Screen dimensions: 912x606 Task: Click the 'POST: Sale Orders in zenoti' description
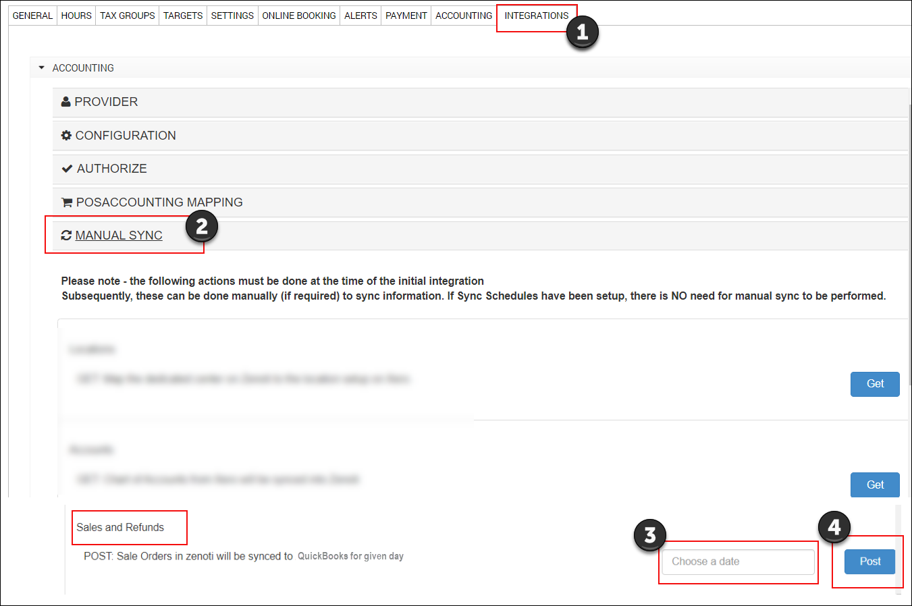tap(244, 556)
